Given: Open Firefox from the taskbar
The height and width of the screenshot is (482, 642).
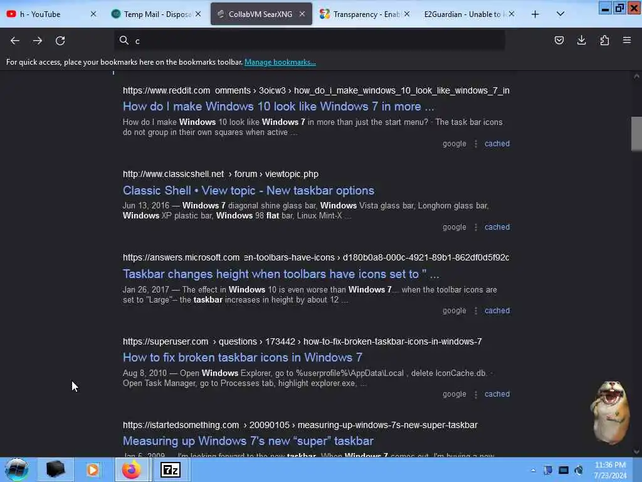Looking at the screenshot, I should click(x=132, y=469).
